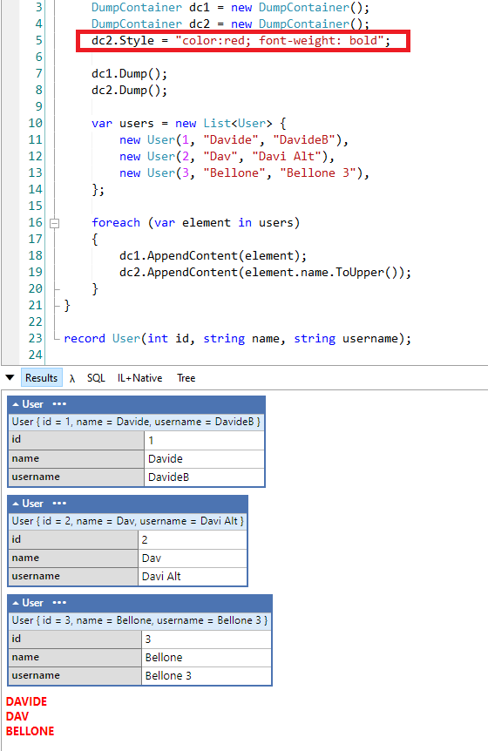
Task: Switch to the Tree tab
Action: click(186, 378)
